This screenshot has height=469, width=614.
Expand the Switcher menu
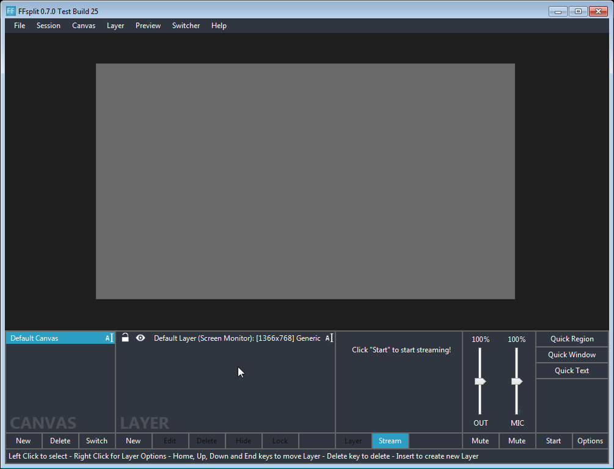click(x=186, y=26)
